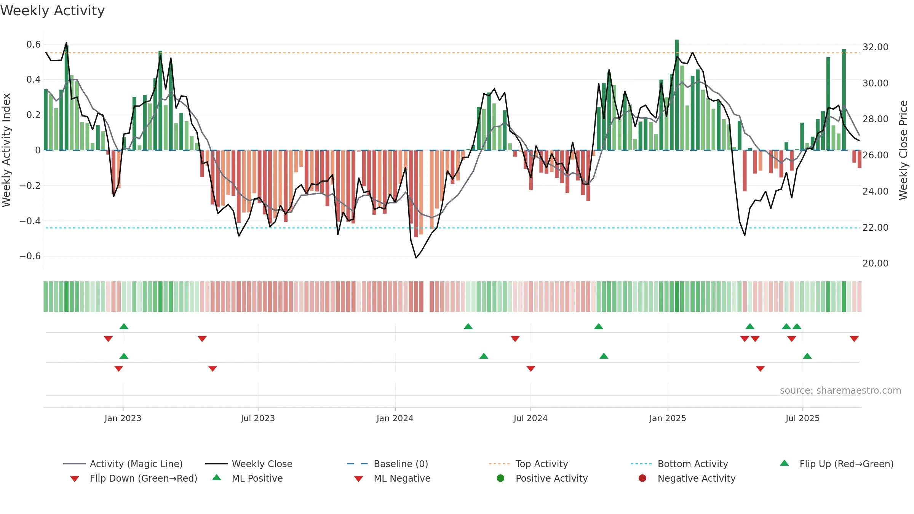Click the 24.00 price axis tick
This screenshot has width=914, height=514.
point(875,191)
